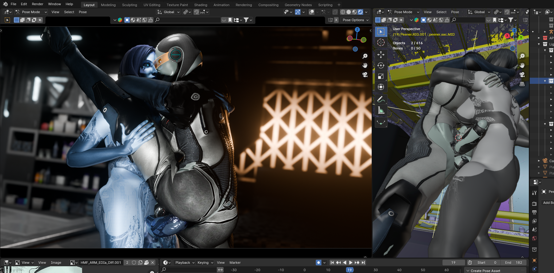Viewport: 554px width, 273px height.
Task: Open the File menu
Action: coord(14,4)
